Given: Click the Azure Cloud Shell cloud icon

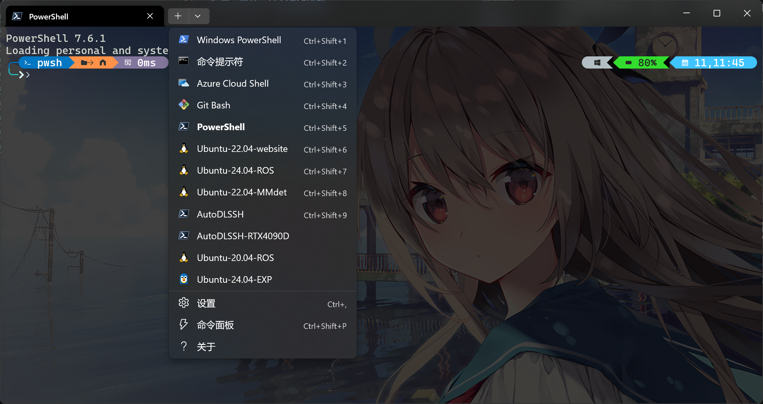Looking at the screenshot, I should [x=184, y=83].
